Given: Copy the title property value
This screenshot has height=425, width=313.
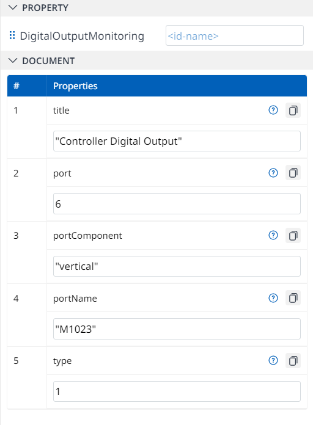Looking at the screenshot, I should click(293, 111).
